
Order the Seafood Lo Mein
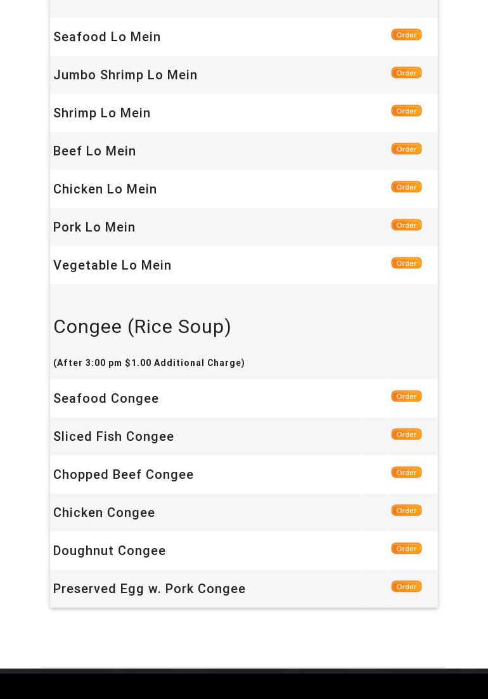[406, 35]
